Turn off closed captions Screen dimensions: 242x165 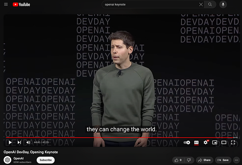196,142
